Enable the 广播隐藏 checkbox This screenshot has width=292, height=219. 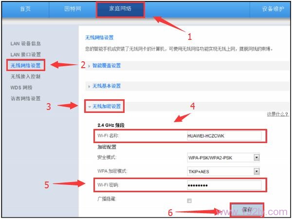tap(189, 201)
